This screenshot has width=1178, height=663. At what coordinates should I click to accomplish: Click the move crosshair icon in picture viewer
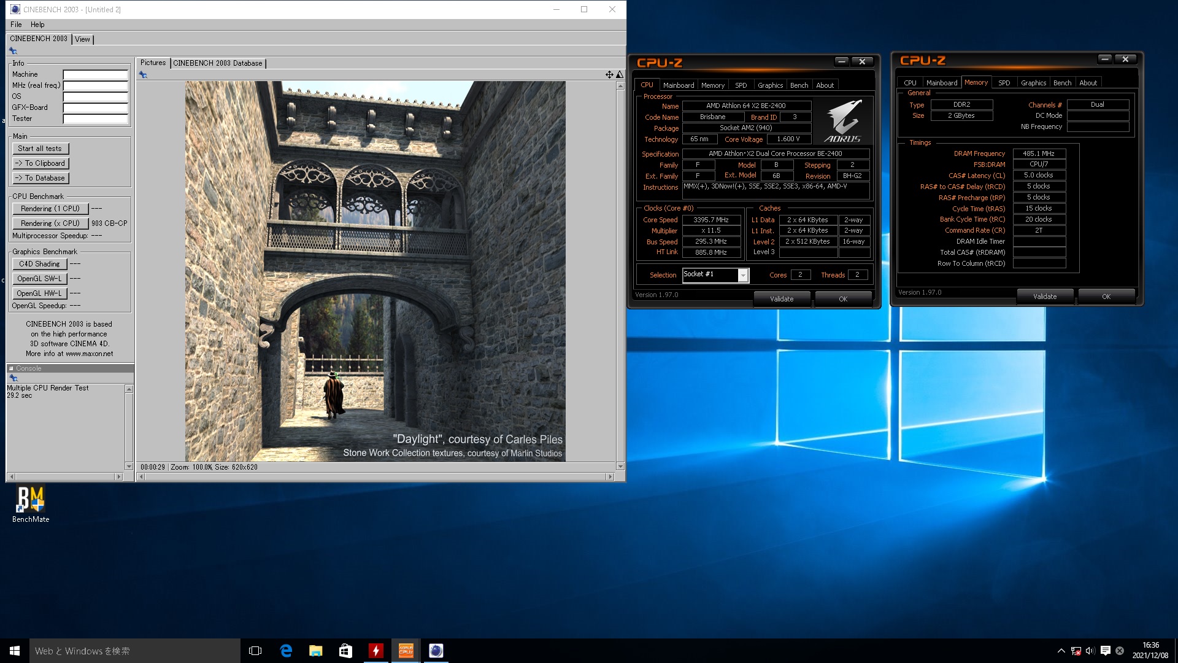[609, 74]
